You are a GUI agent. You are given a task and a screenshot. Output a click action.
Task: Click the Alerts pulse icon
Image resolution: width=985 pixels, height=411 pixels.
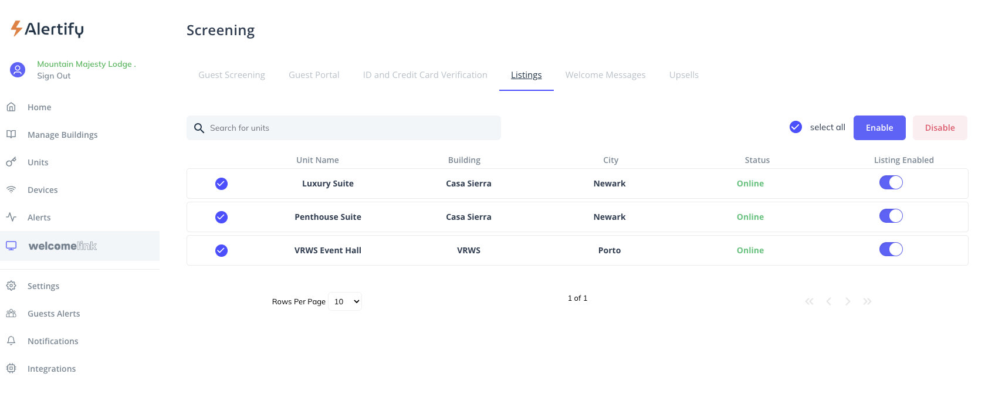pos(11,217)
